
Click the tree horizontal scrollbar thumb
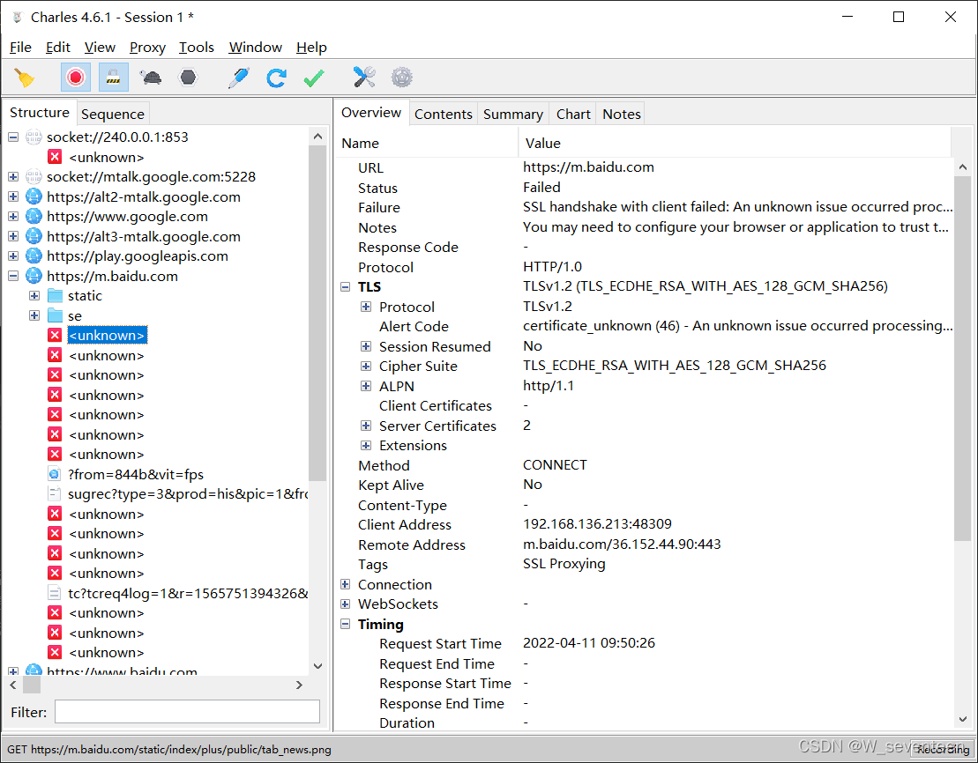(x=31, y=685)
